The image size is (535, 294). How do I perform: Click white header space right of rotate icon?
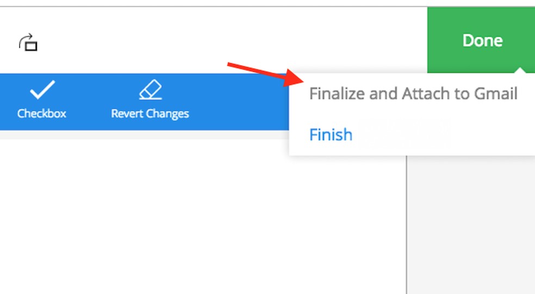136,41
